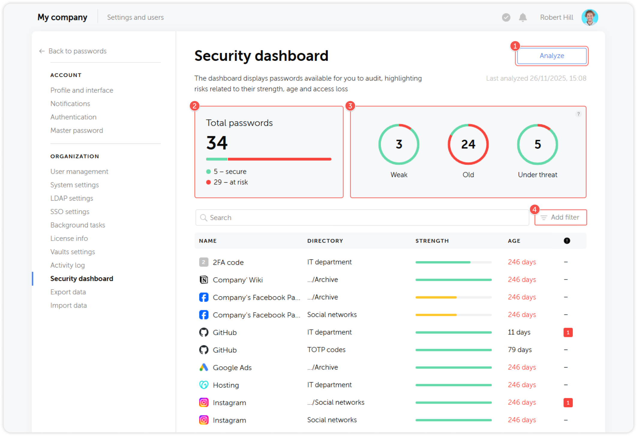Open User management settings
637x436 pixels.
(x=79, y=171)
